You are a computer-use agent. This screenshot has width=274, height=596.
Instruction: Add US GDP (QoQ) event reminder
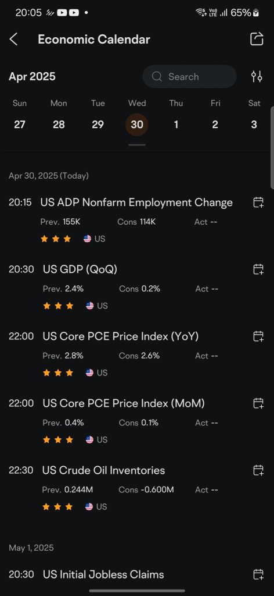tap(258, 269)
